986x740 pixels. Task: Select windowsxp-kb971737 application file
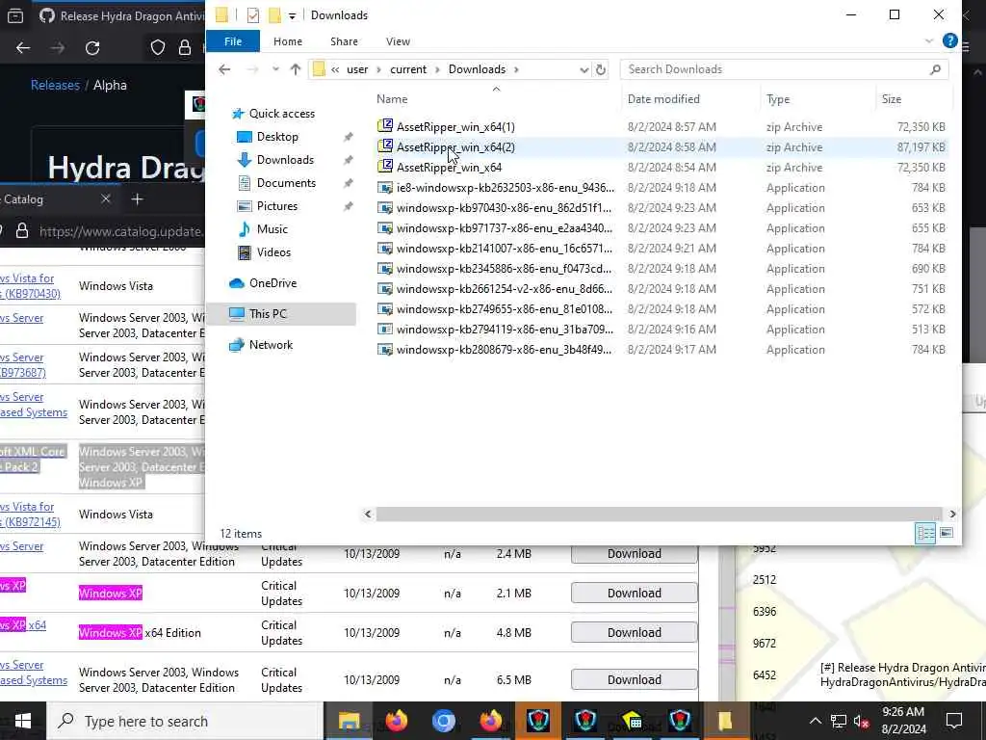click(x=504, y=227)
